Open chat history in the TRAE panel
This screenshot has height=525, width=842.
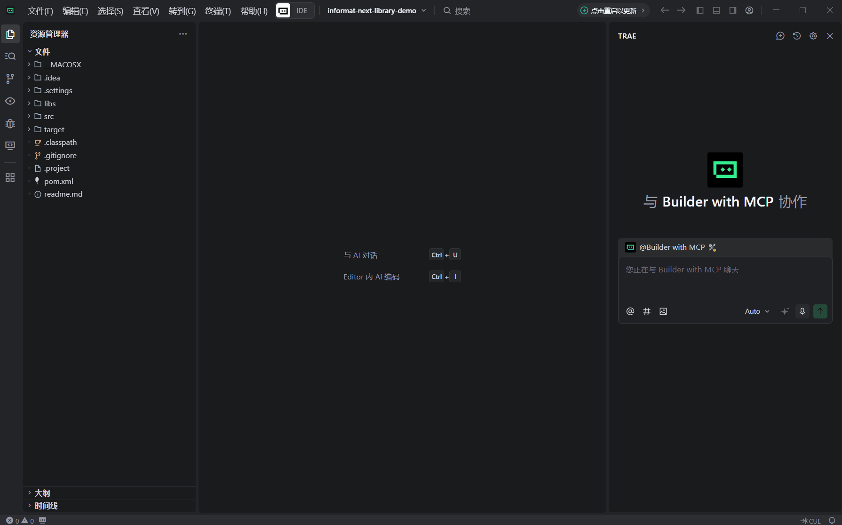click(x=797, y=36)
